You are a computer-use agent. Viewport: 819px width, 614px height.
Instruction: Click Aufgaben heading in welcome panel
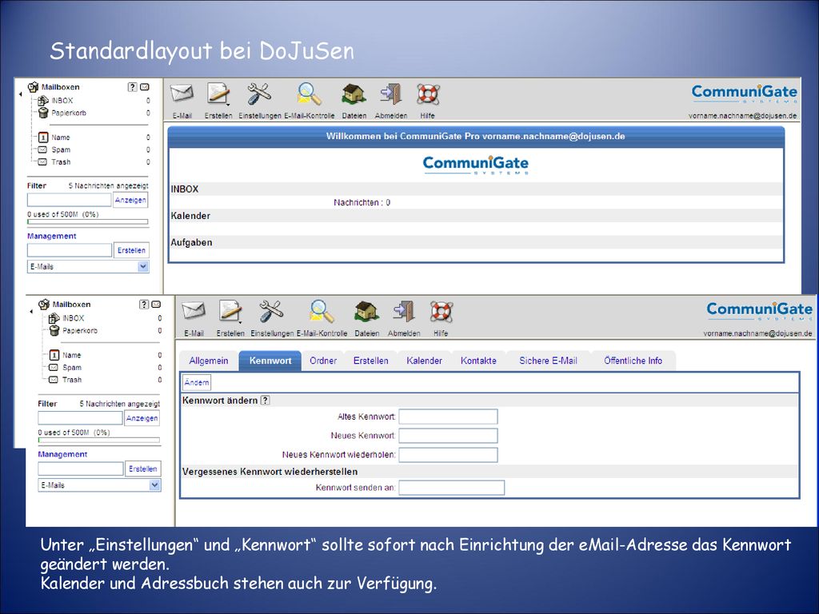191,242
